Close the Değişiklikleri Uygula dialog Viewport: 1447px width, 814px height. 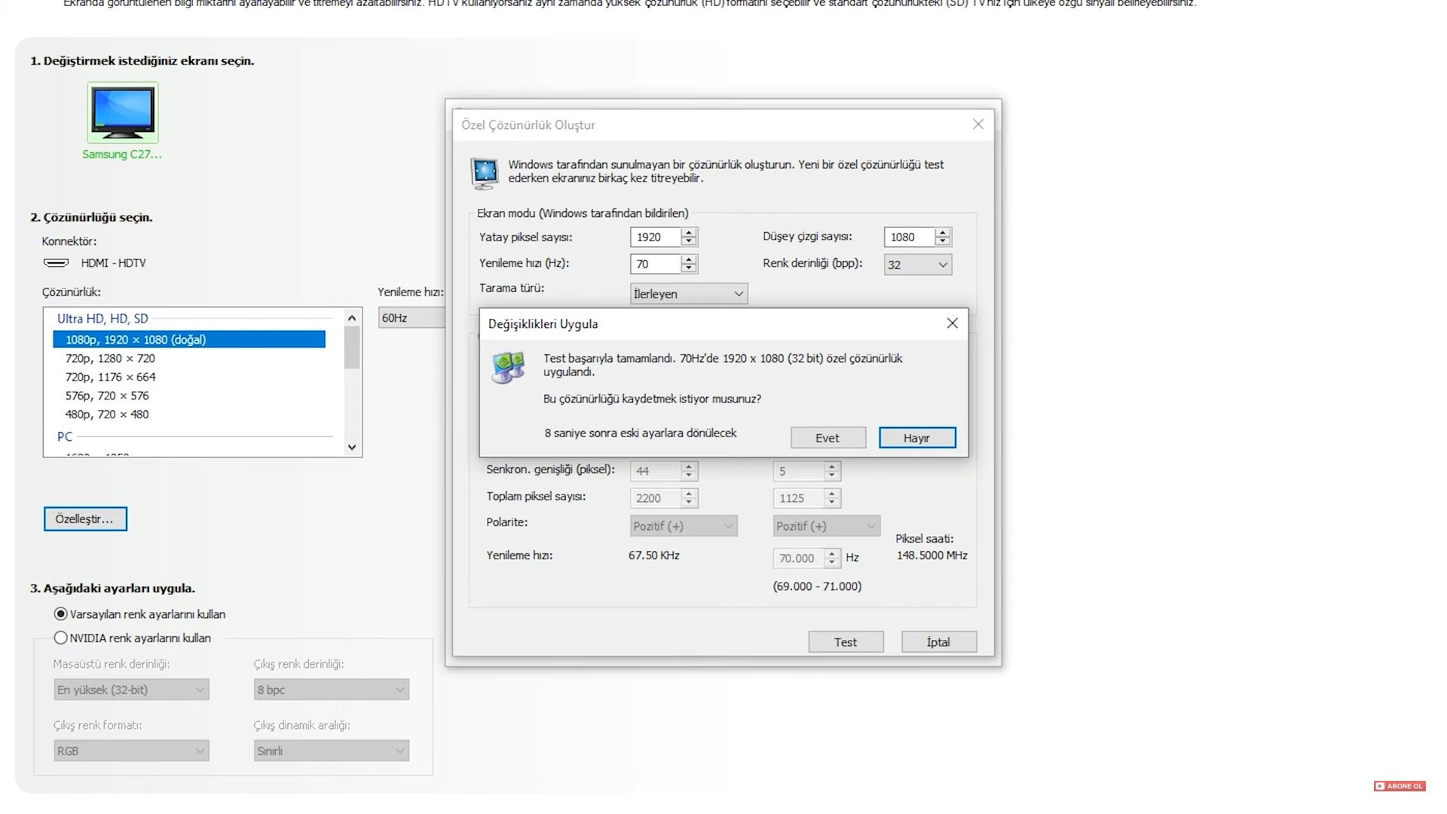[952, 323]
